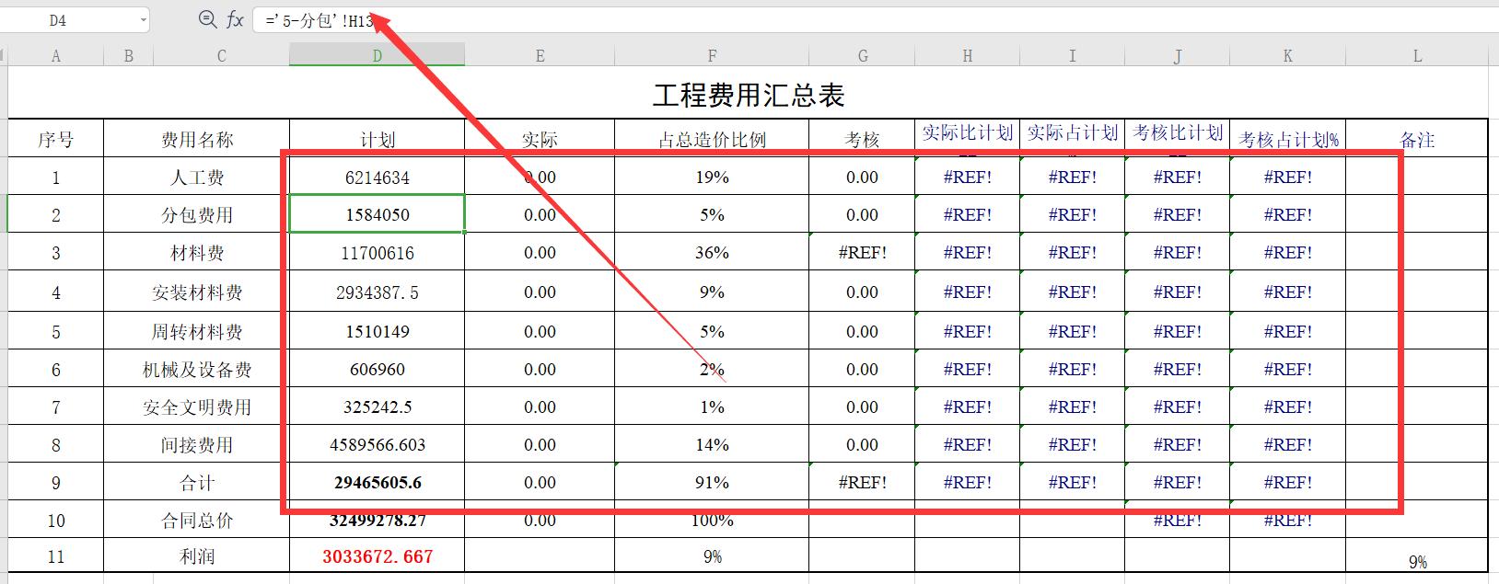
Task: Select the 合计 cell
Action: click(197, 482)
